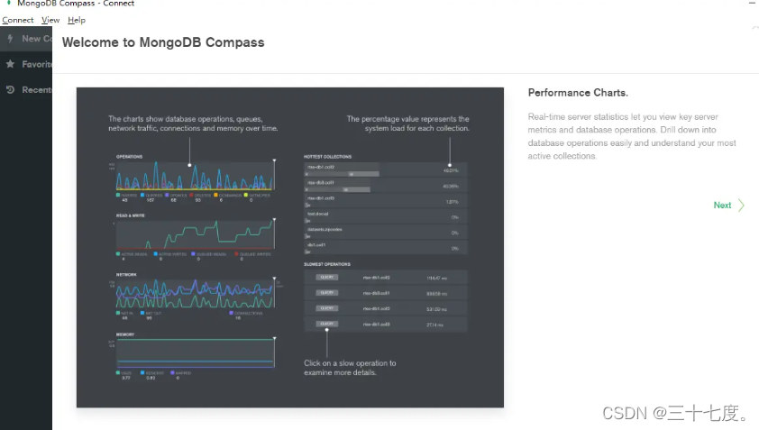Click the Operations line chart
This screenshot has height=430, width=759.
coord(194,177)
